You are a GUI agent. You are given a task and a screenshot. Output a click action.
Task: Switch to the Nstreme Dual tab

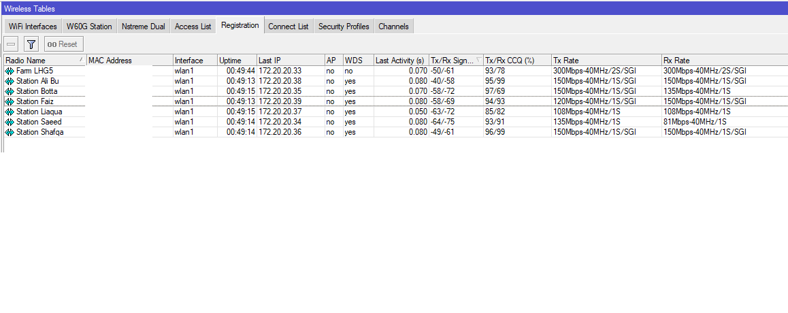point(143,27)
